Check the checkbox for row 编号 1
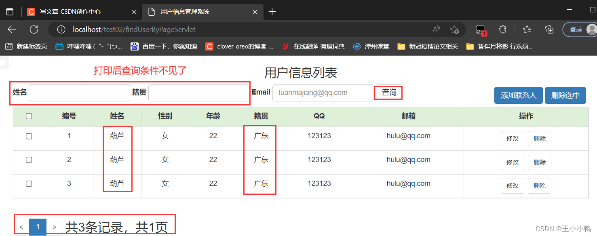Viewport: 597px width, 236px height. tap(29, 136)
